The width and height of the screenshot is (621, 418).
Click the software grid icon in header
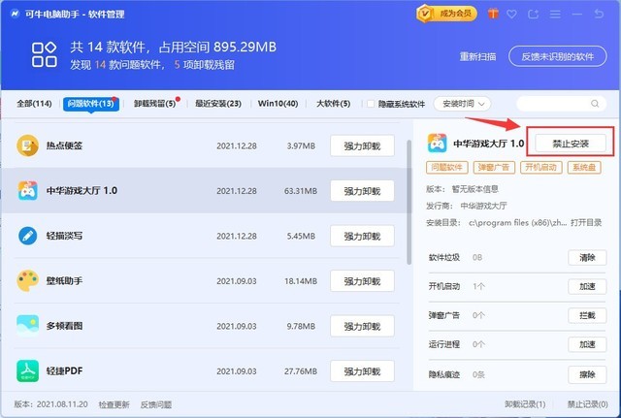click(44, 54)
